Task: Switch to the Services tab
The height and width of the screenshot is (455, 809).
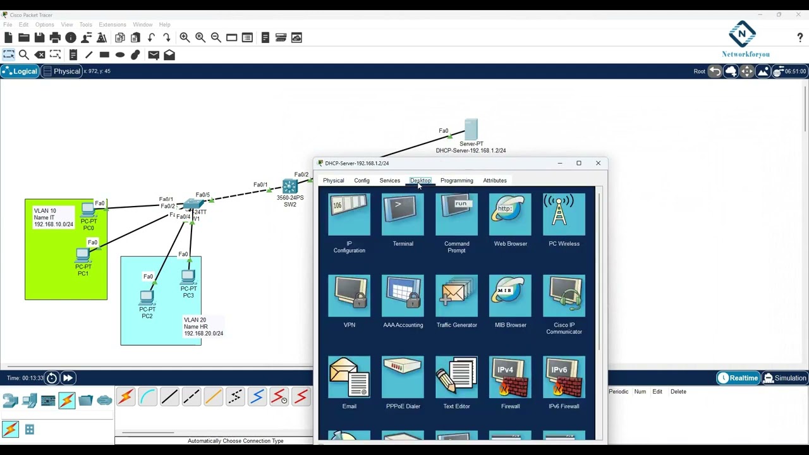Action: pyautogui.click(x=389, y=181)
